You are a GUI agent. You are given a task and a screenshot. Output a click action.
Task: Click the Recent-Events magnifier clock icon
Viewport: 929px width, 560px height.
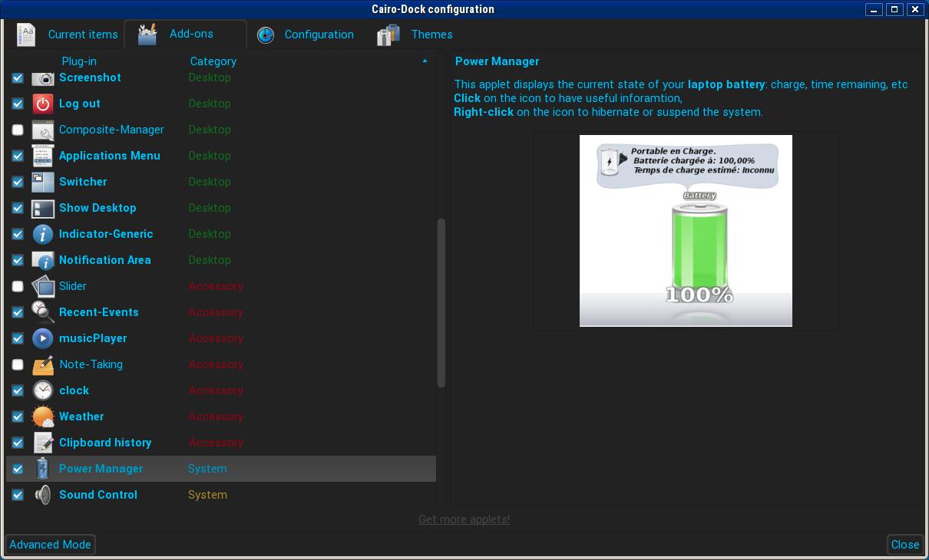click(43, 312)
